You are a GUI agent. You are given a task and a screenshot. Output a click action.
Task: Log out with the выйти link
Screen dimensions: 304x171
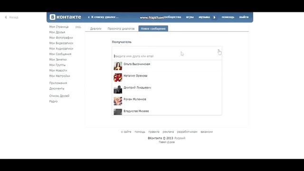[244, 17]
